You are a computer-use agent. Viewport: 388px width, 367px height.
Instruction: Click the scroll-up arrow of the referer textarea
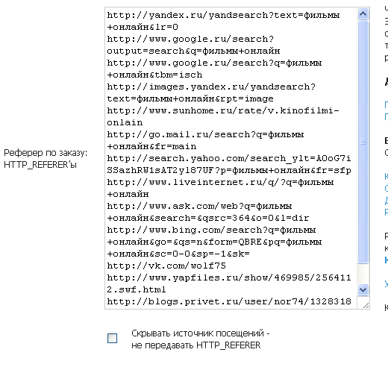[363, 14]
